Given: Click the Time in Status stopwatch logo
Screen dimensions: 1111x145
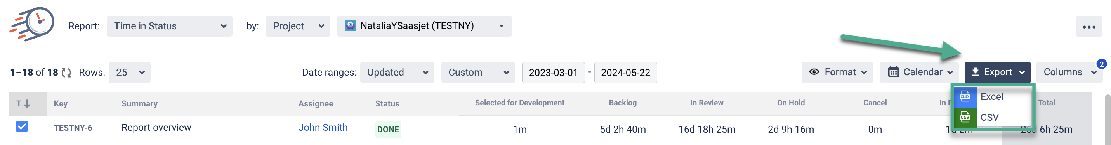Looking at the screenshot, I should (32, 24).
